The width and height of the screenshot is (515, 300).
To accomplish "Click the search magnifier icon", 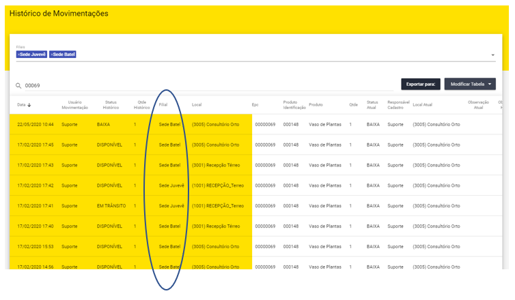I will (x=18, y=86).
